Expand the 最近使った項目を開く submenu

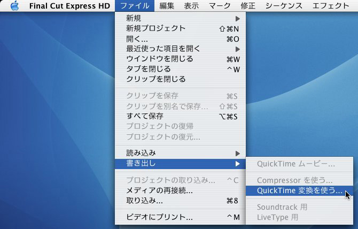pyautogui.click(x=180, y=49)
